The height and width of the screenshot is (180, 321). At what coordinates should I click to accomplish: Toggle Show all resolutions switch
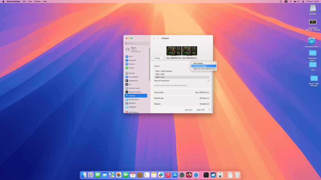[207, 81]
